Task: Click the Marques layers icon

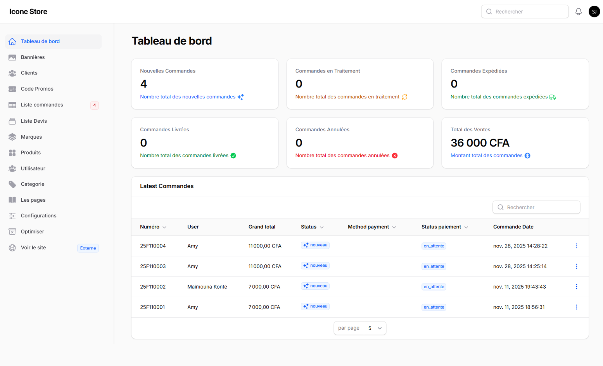Action: click(12, 137)
